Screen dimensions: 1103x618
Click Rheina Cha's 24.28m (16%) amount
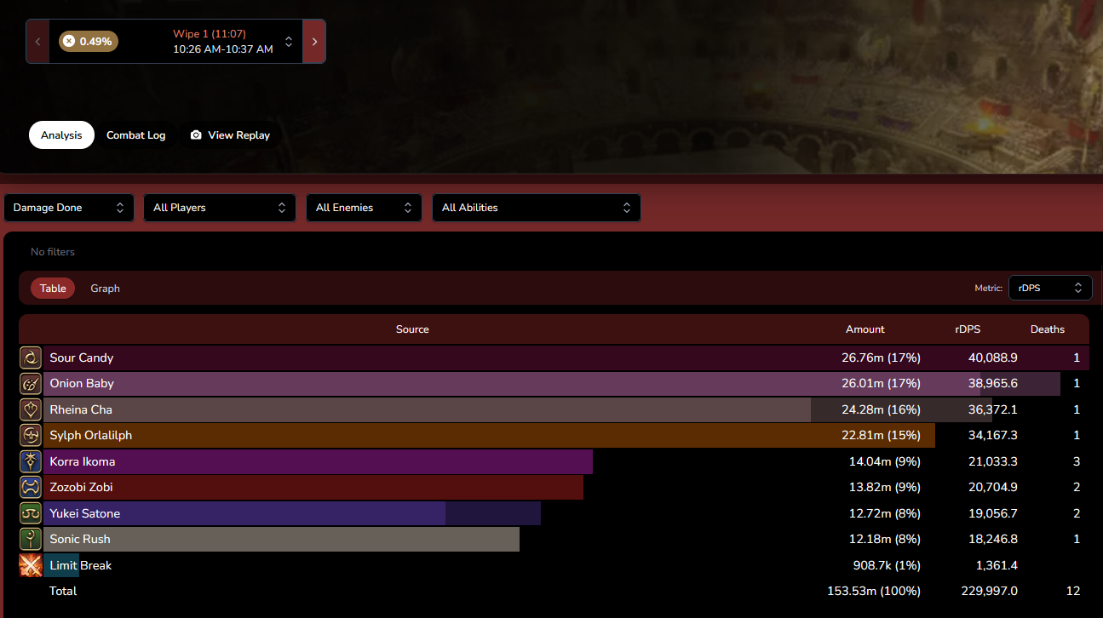(881, 409)
